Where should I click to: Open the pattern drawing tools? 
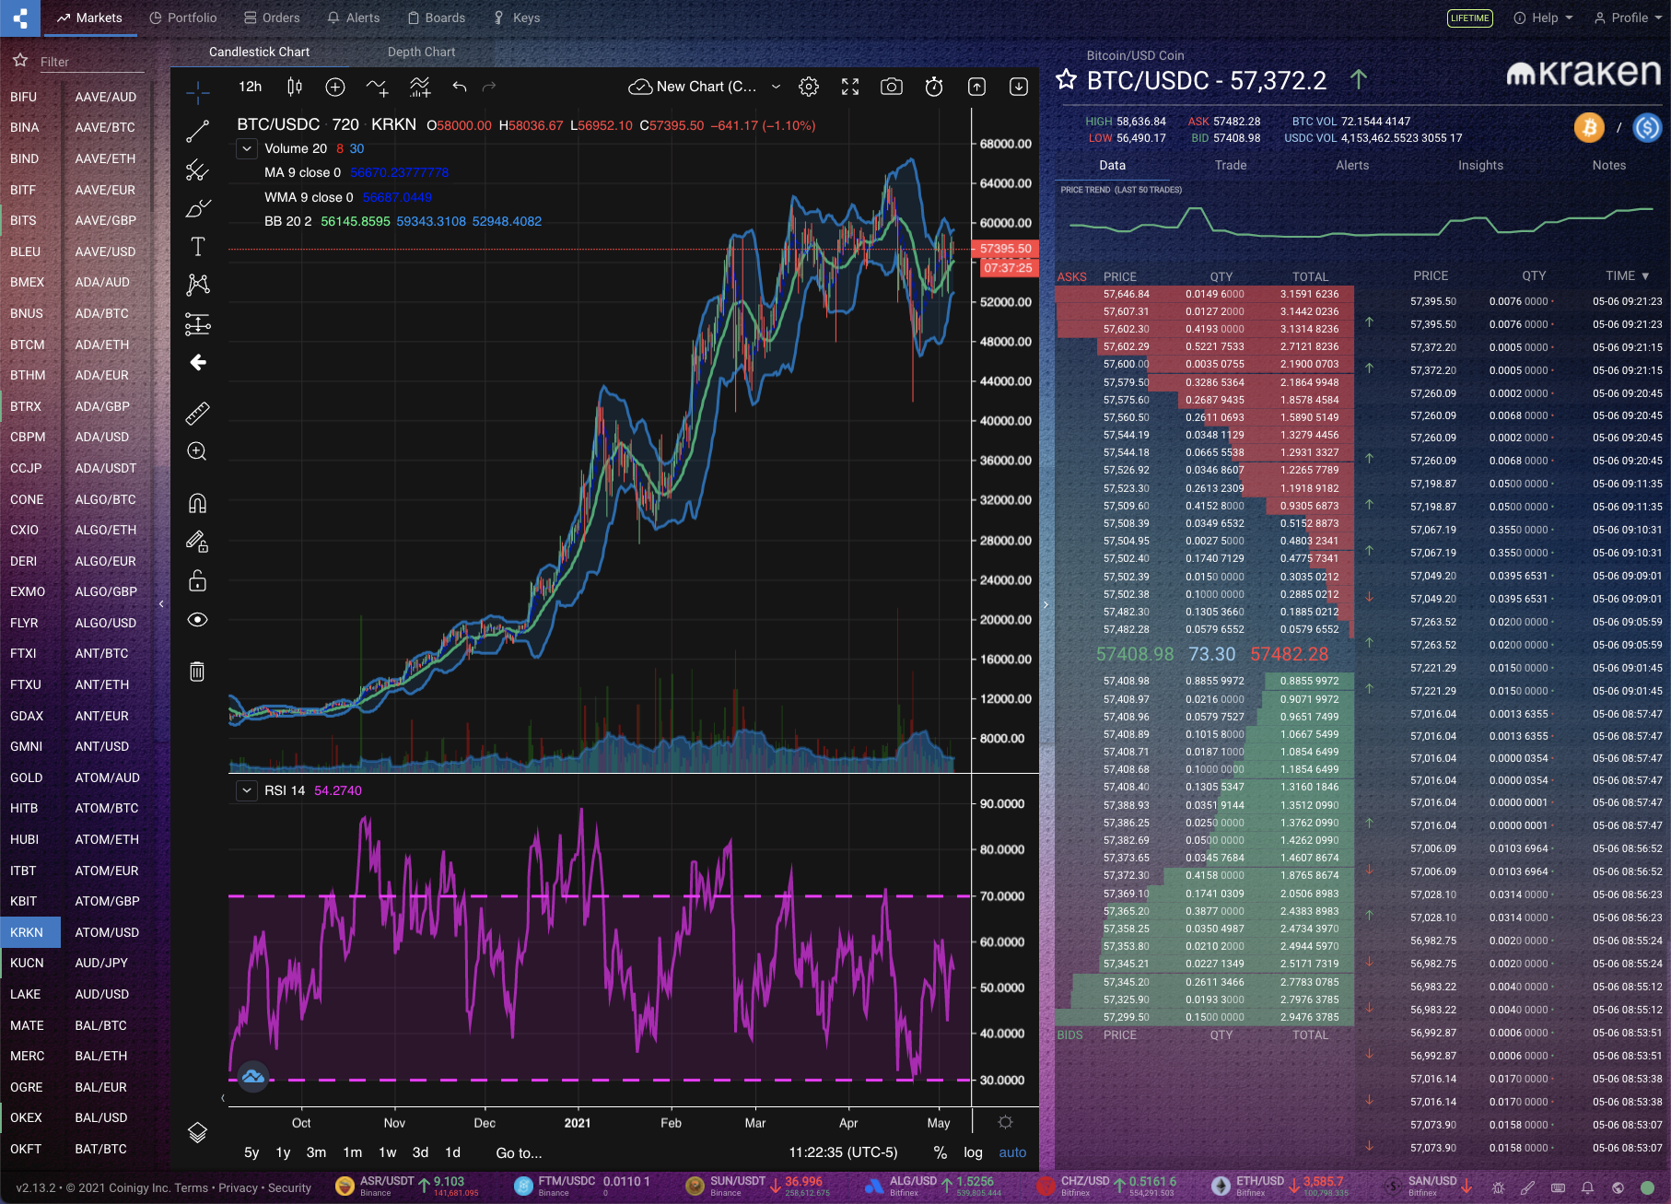pyautogui.click(x=197, y=285)
